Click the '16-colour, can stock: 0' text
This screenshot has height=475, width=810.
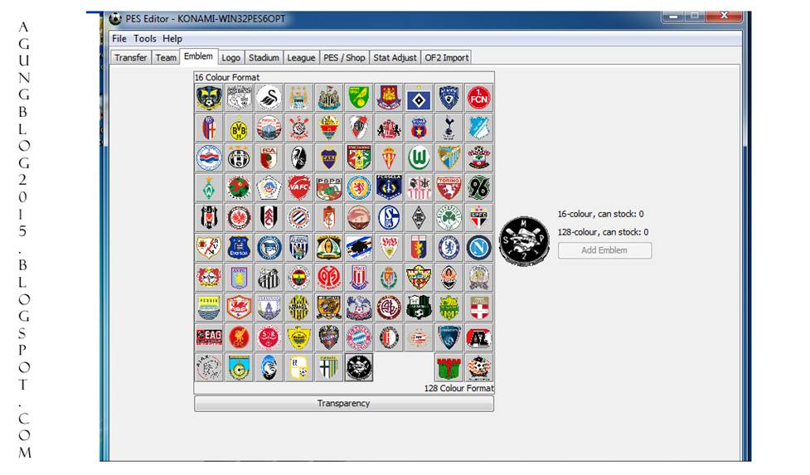point(600,214)
